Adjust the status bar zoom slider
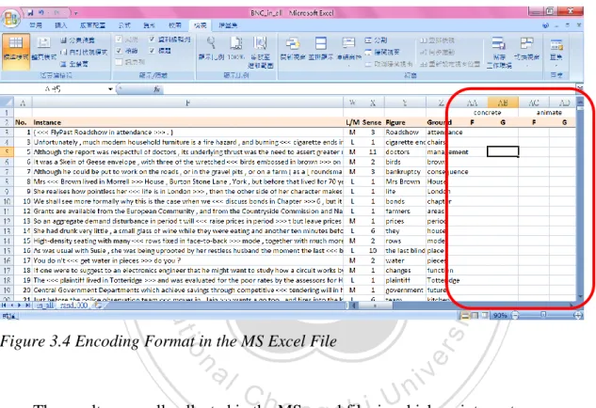This screenshot has width=596, height=408. 543,315
